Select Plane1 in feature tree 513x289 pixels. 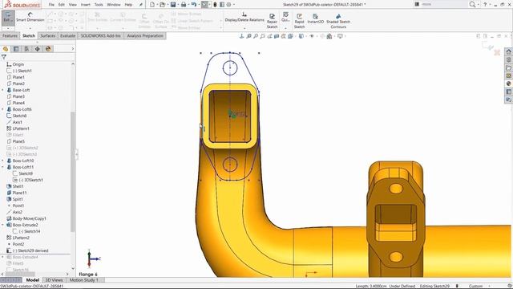(16, 77)
